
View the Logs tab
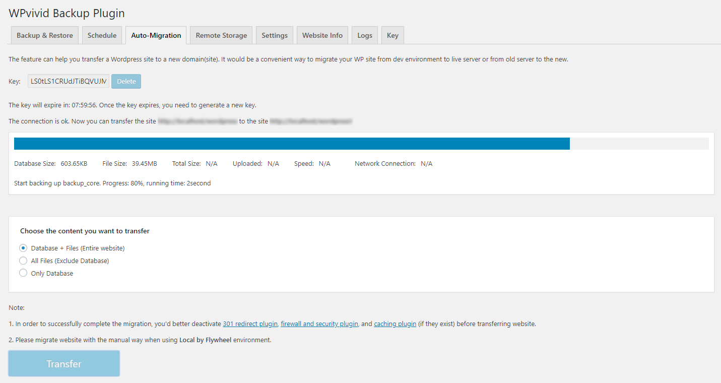click(x=364, y=35)
